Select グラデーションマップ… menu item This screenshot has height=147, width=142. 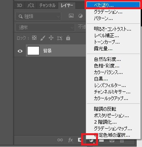coord(113,129)
